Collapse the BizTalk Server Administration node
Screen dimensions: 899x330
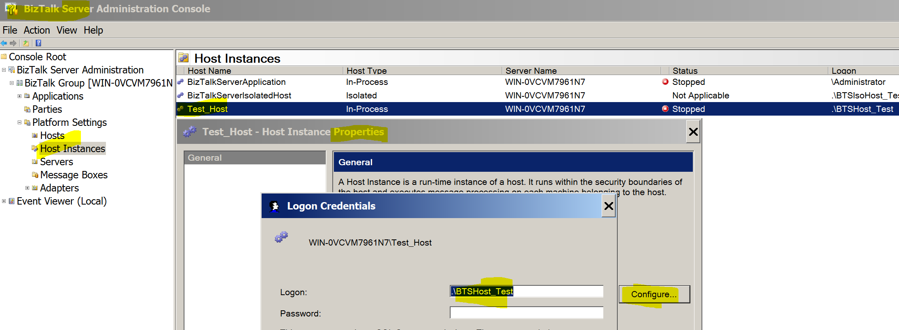4,70
